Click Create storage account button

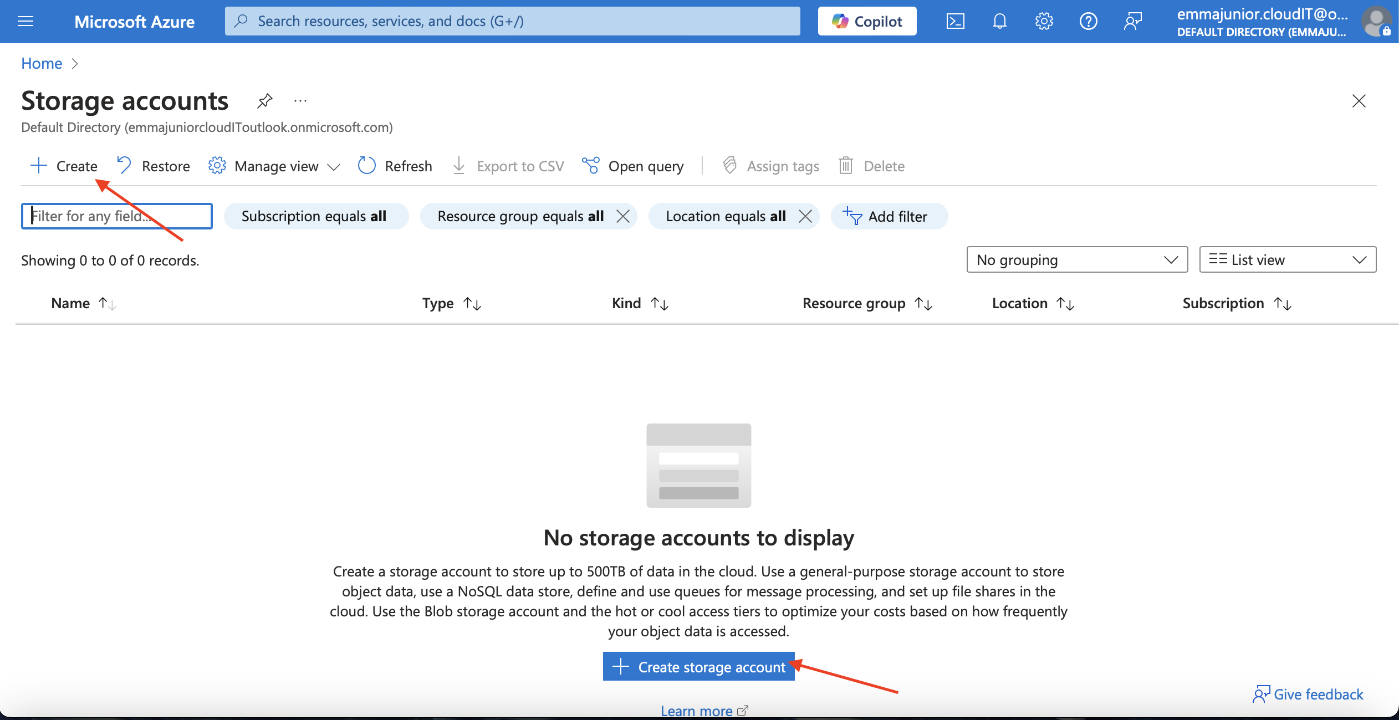(x=698, y=666)
